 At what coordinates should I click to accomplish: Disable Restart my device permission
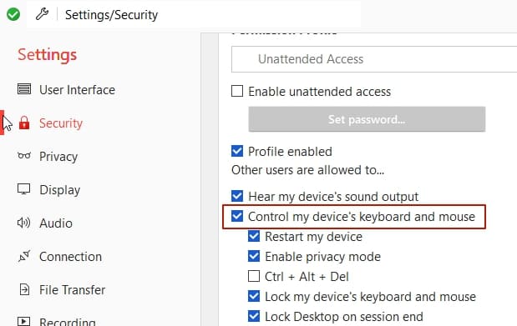click(254, 236)
